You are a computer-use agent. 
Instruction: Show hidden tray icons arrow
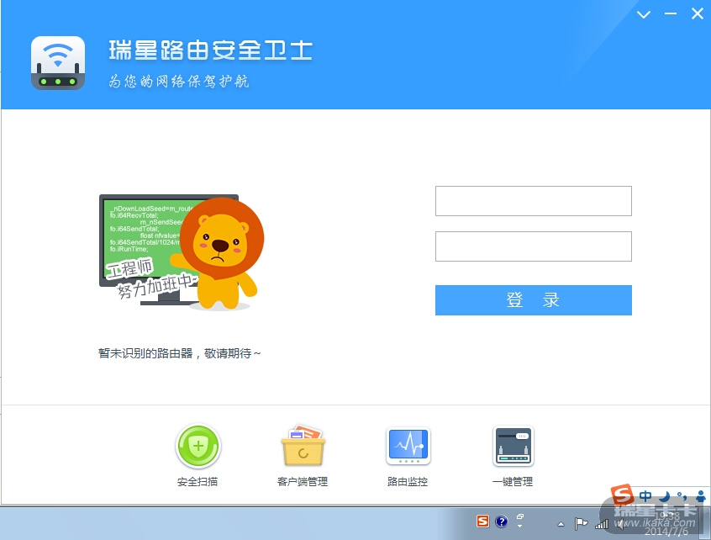(561, 524)
